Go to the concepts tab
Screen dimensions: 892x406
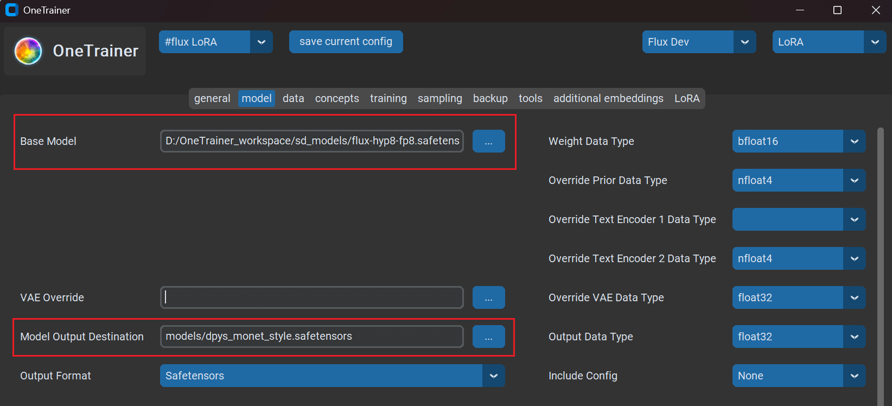pyautogui.click(x=337, y=98)
